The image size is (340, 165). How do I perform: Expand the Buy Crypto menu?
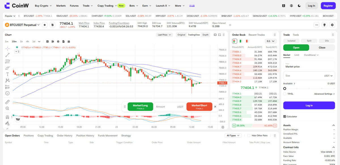tap(43, 6)
